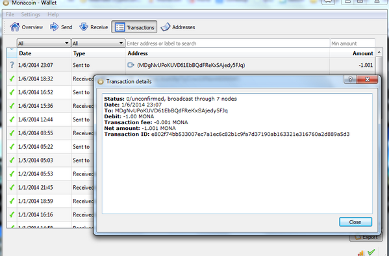
Task: Click the To address in Transaction details
Action: pyautogui.click(x=171, y=110)
